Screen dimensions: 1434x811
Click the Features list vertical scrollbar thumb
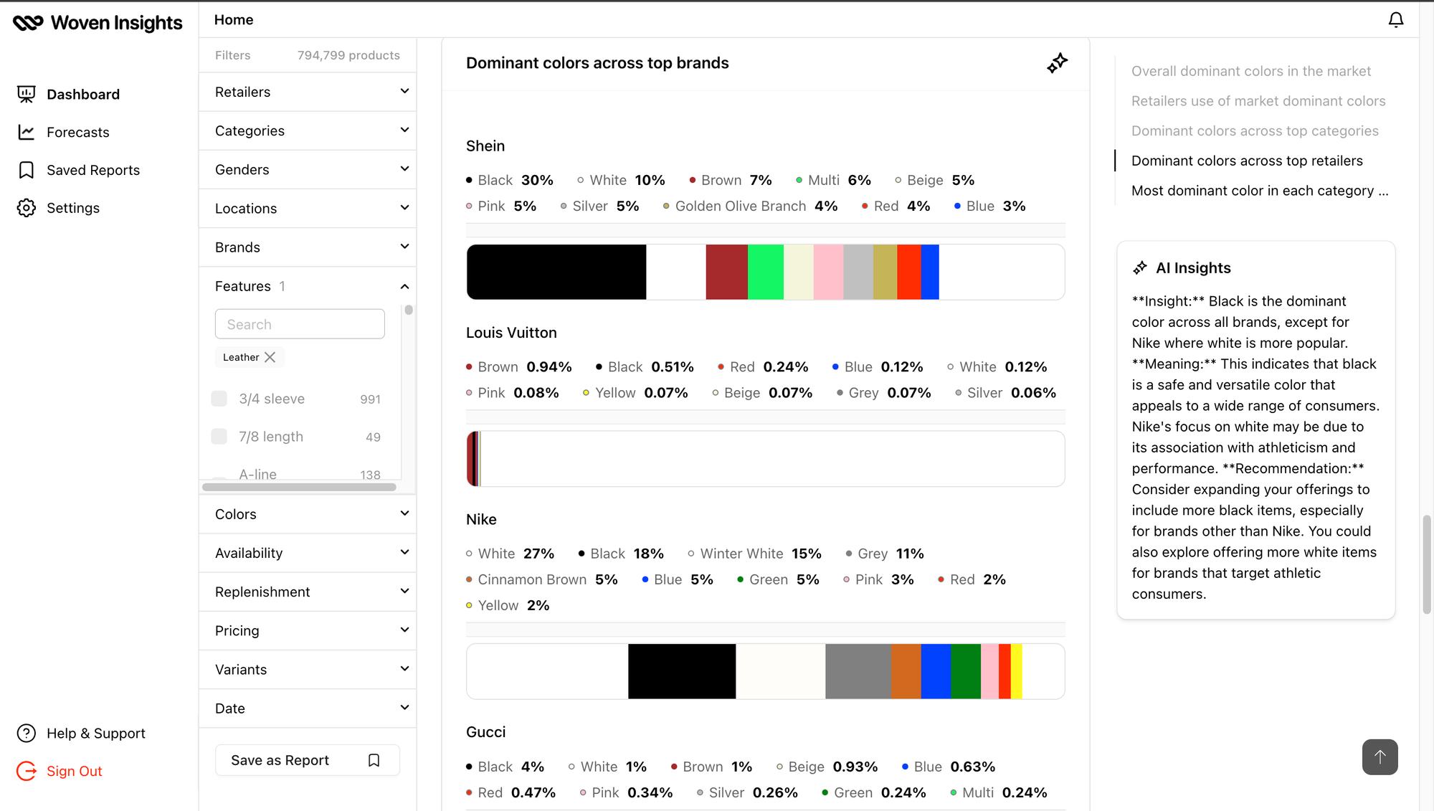tap(409, 310)
